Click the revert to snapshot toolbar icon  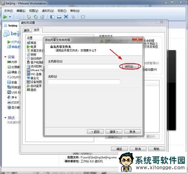click(36, 17)
